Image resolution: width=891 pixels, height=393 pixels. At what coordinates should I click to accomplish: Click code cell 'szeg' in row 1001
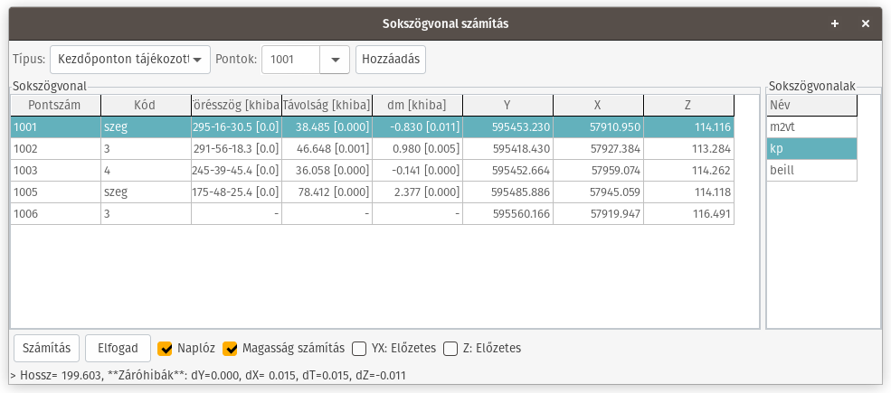pos(146,127)
